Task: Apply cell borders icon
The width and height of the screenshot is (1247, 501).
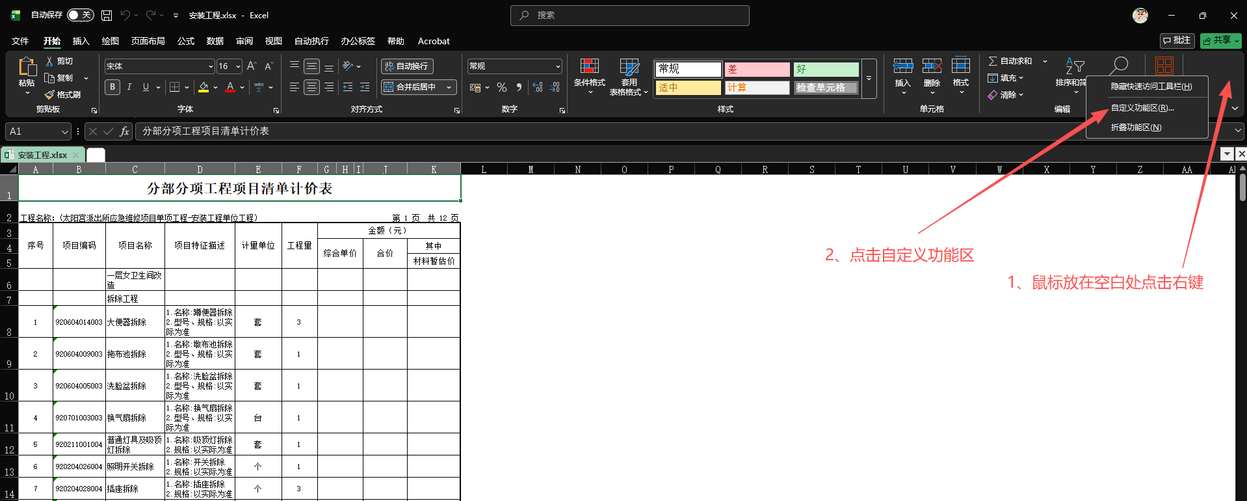Action: pos(174,87)
